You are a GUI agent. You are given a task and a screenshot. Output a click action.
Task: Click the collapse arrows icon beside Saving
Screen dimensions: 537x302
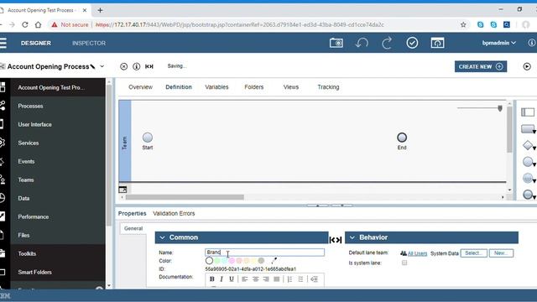[149, 66]
